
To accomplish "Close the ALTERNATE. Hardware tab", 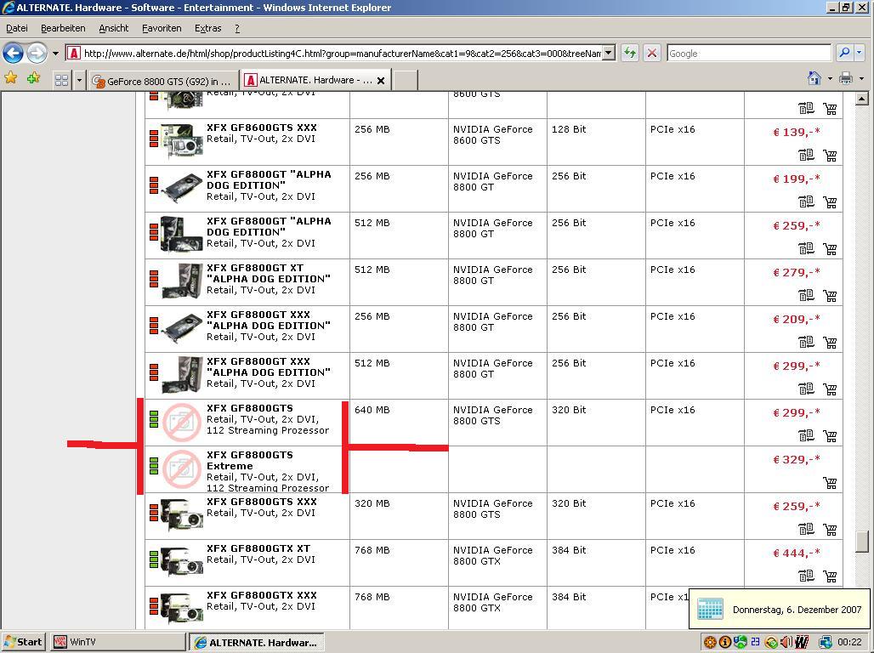I will tap(381, 80).
